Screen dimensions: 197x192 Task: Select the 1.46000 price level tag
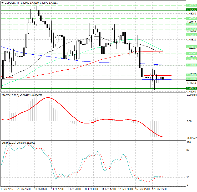click(x=191, y=18)
